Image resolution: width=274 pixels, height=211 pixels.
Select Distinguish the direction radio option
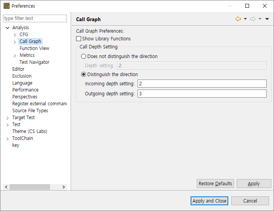tap(84, 75)
